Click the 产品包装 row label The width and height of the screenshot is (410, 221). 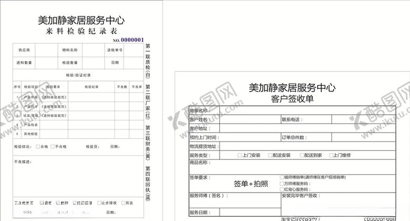pyautogui.click(x=31, y=125)
